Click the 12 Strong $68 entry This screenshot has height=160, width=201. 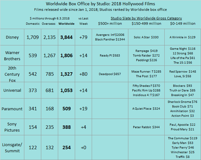click(183, 53)
